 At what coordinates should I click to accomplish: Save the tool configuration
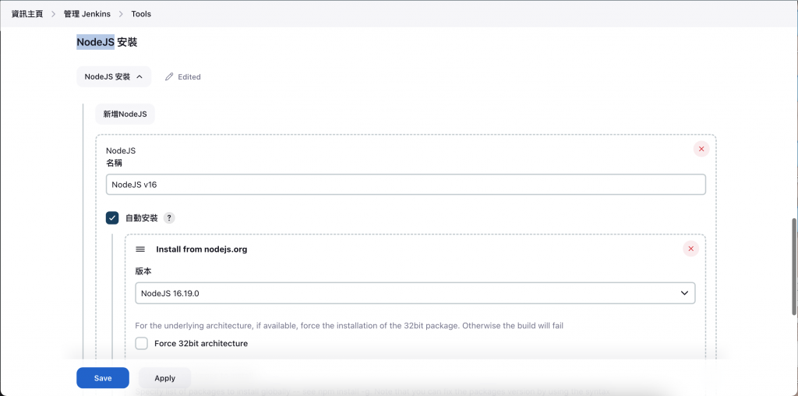point(103,378)
